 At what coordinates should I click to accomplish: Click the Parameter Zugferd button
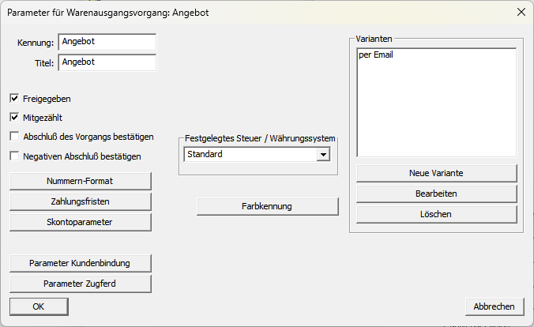click(x=80, y=284)
